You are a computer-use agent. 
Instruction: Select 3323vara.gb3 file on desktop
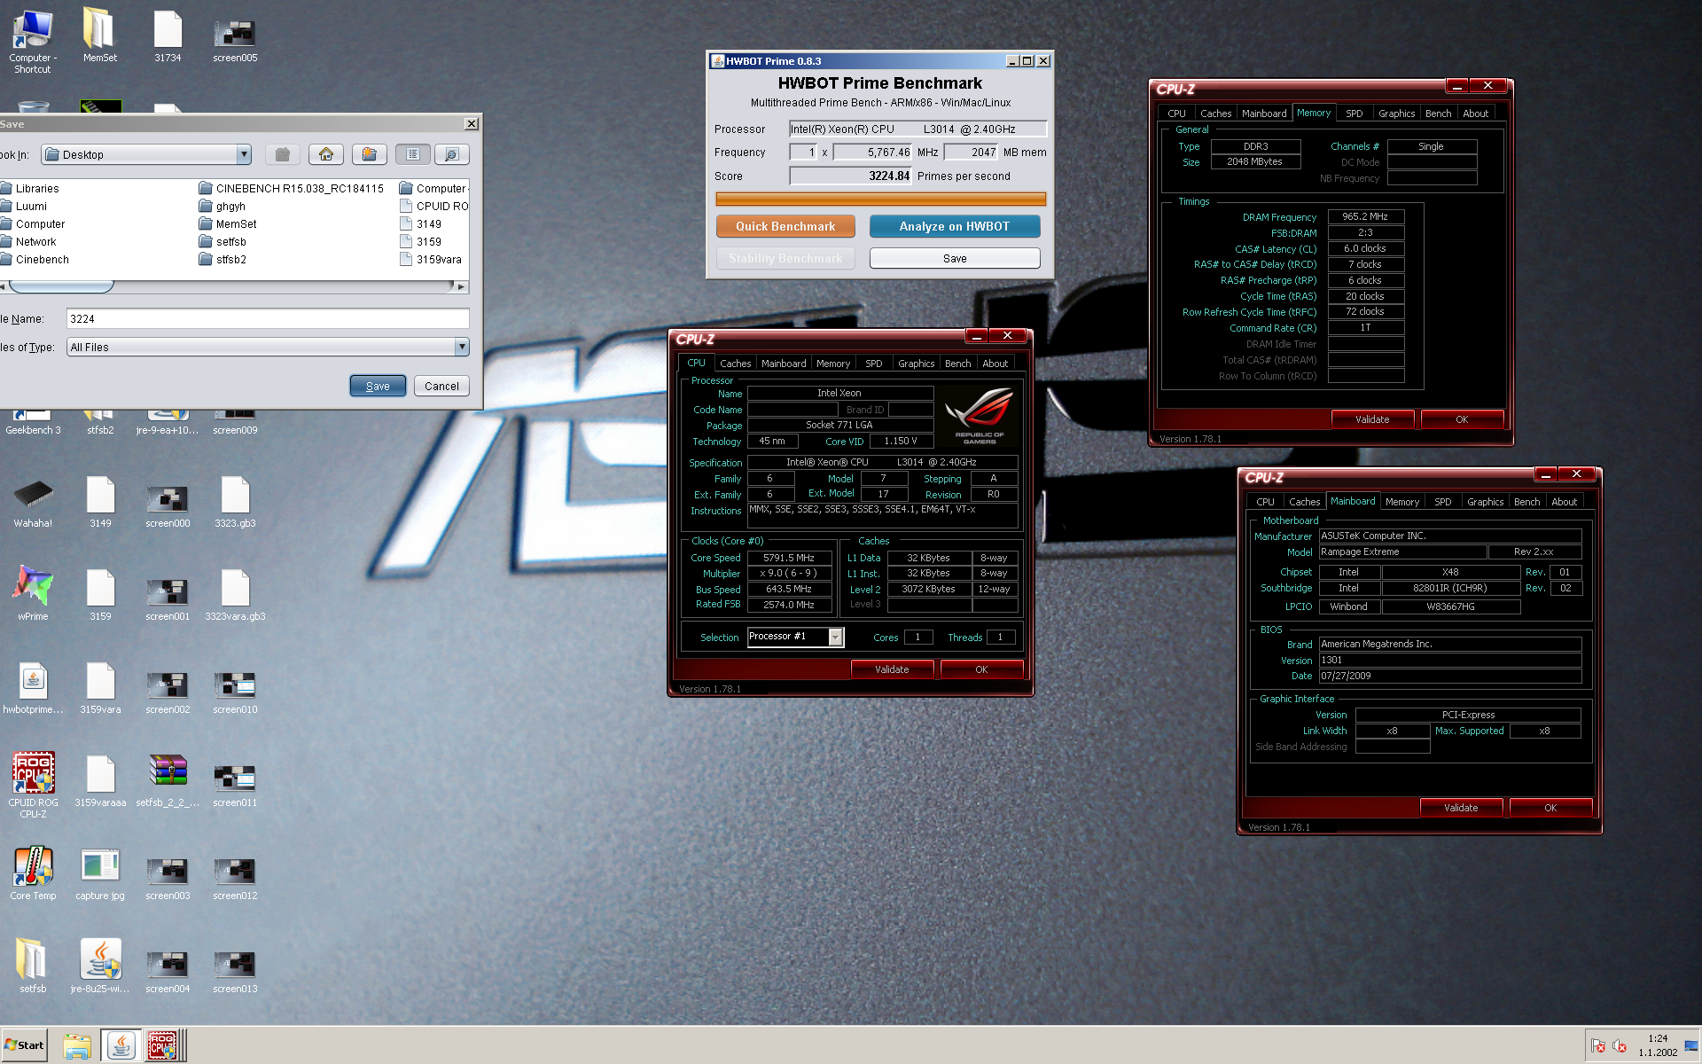coord(235,595)
